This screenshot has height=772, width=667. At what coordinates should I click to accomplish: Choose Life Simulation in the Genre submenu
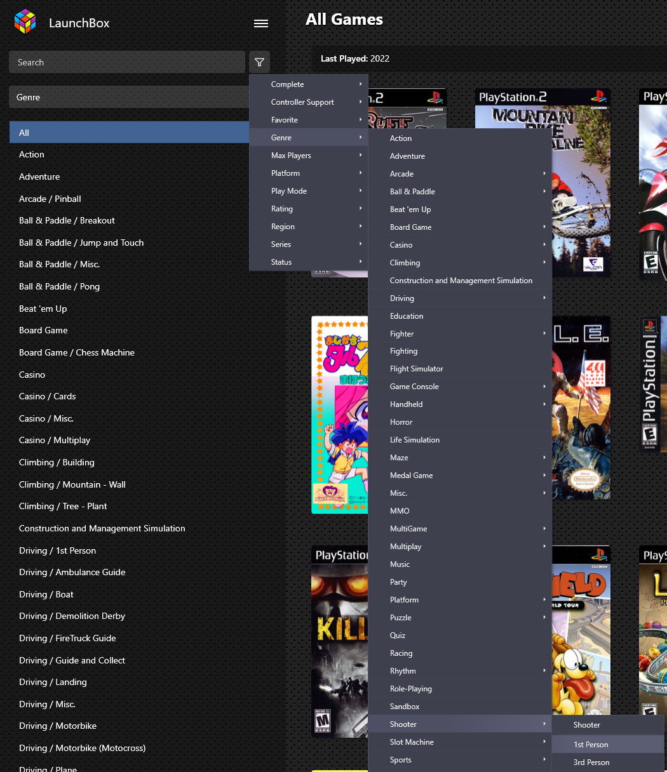coord(460,440)
